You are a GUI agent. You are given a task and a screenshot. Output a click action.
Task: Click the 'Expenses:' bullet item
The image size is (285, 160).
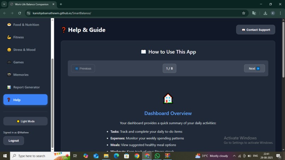pyautogui.click(x=147, y=138)
